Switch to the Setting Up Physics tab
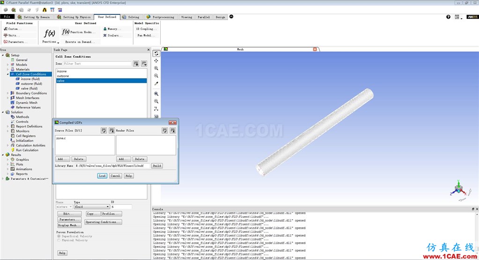 [x=74, y=17]
